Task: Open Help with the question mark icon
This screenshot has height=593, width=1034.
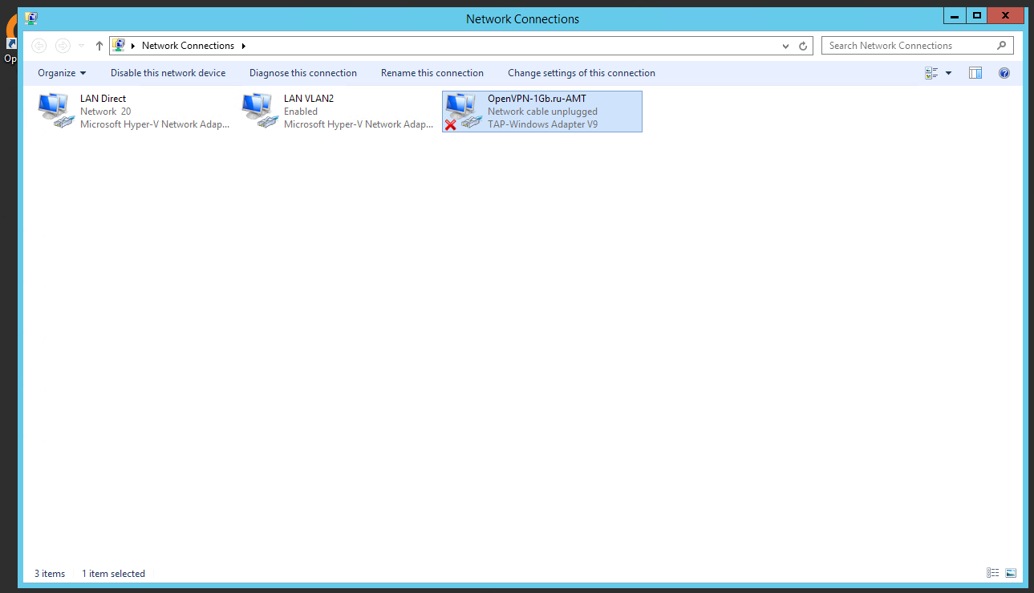Action: 1004,73
